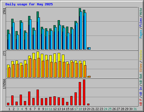Click the small red kB bar for day 20
144x112 pixels.
pos(88,104)
